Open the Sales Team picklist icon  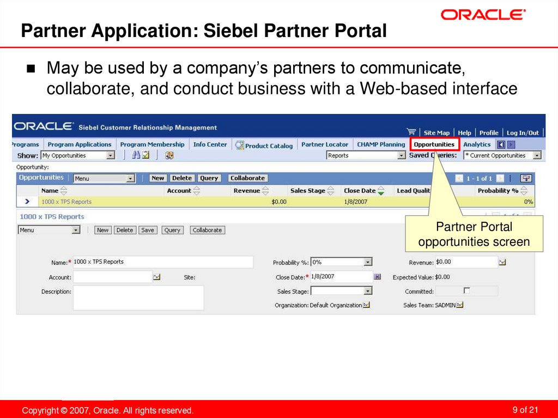click(x=459, y=305)
